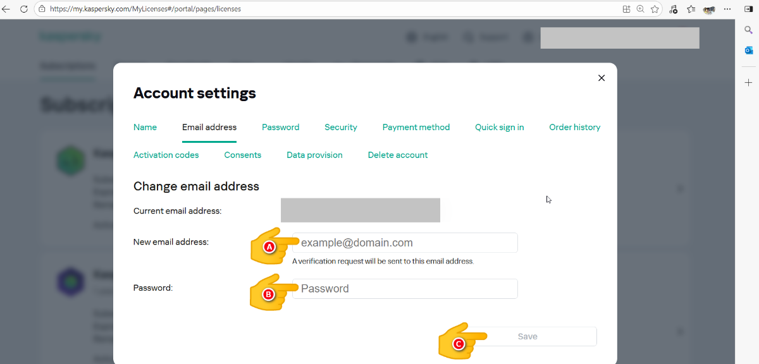The height and width of the screenshot is (364, 759).
Task: Go to the Payment method tab
Action: point(416,127)
